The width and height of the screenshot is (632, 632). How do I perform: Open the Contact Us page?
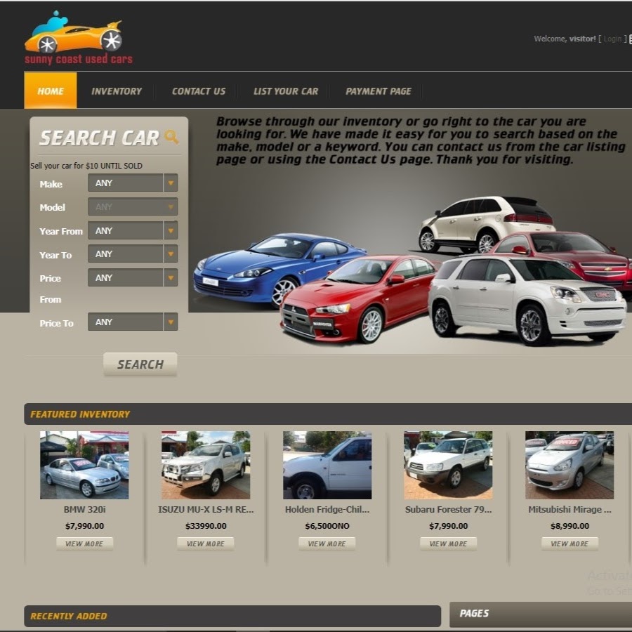point(199,91)
